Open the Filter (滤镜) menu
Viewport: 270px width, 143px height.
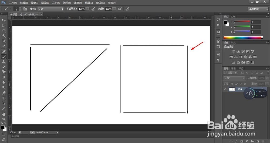point(78,3)
